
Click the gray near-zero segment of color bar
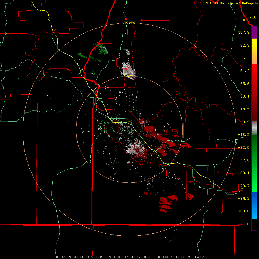[254, 128]
